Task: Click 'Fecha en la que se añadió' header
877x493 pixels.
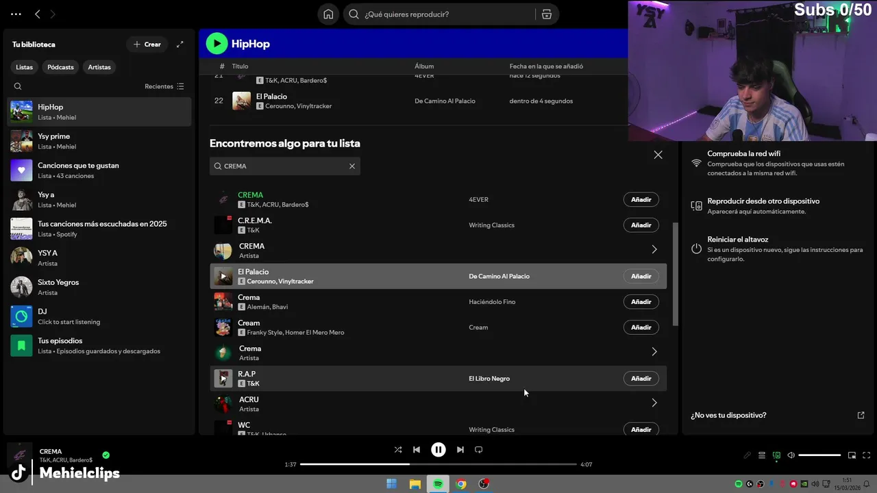Action: point(546,66)
